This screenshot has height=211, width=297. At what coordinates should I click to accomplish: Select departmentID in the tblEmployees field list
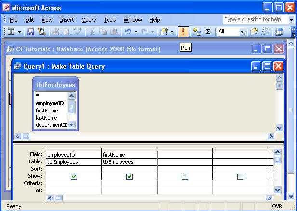[51, 125]
